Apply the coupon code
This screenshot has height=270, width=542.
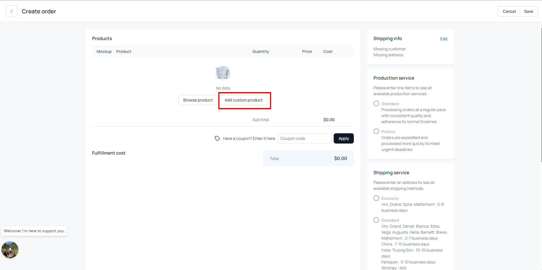pyautogui.click(x=344, y=138)
